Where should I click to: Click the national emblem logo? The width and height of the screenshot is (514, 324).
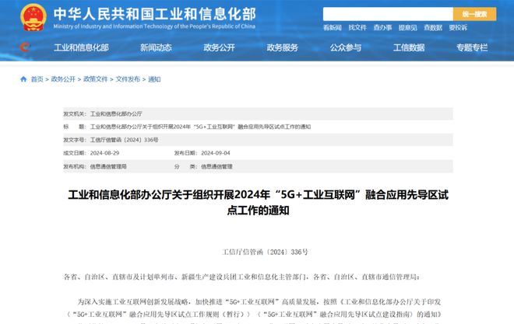click(x=33, y=17)
